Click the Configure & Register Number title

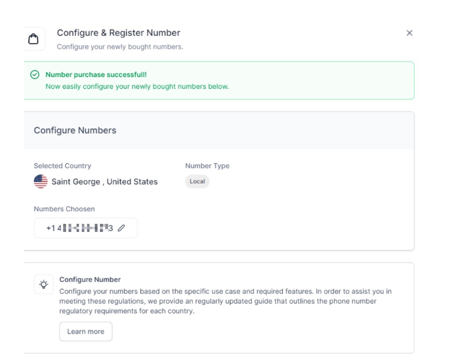point(118,33)
